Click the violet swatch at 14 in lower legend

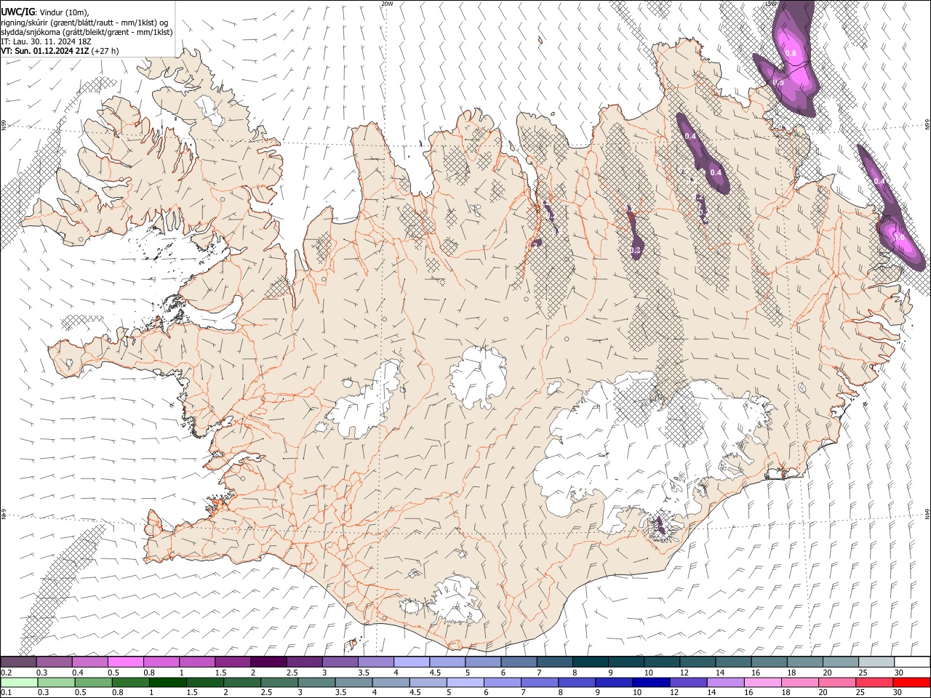(724, 682)
